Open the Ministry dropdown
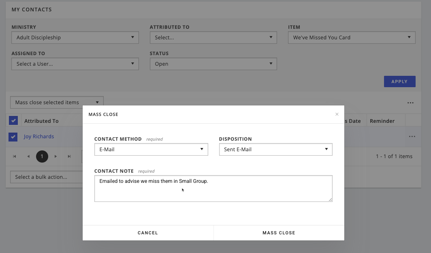This screenshot has width=431, height=253. [75, 38]
